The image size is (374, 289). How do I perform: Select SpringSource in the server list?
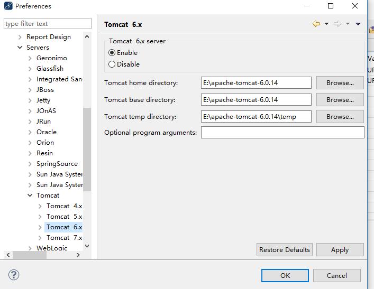(x=57, y=164)
